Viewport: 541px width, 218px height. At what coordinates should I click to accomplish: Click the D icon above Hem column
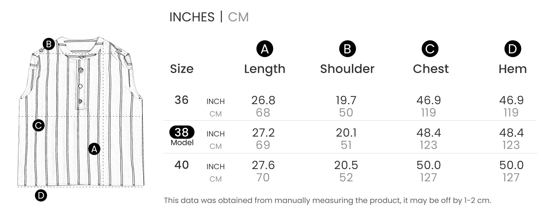513,49
